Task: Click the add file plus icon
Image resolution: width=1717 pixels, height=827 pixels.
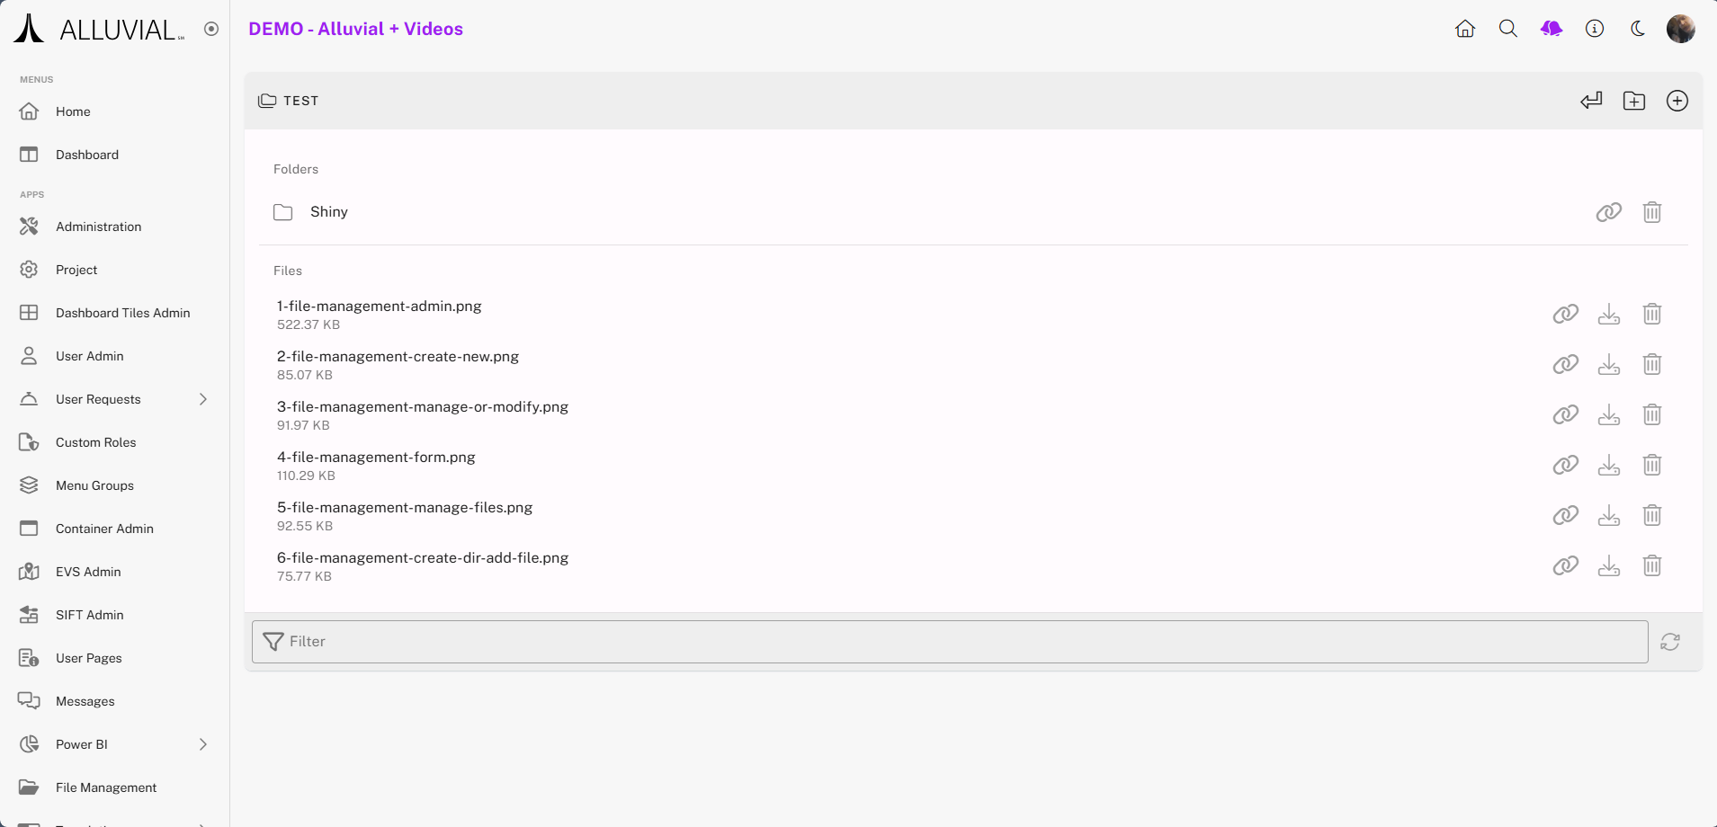Action: point(1677,101)
